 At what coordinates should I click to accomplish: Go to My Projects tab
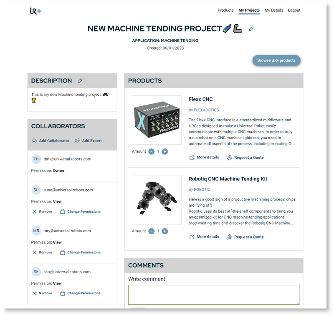point(249,10)
